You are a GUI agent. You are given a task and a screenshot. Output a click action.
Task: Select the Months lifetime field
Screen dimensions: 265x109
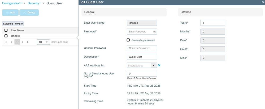click(213, 32)
